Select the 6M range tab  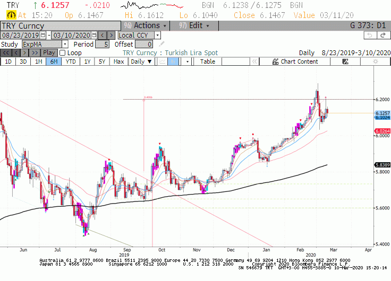point(54,62)
